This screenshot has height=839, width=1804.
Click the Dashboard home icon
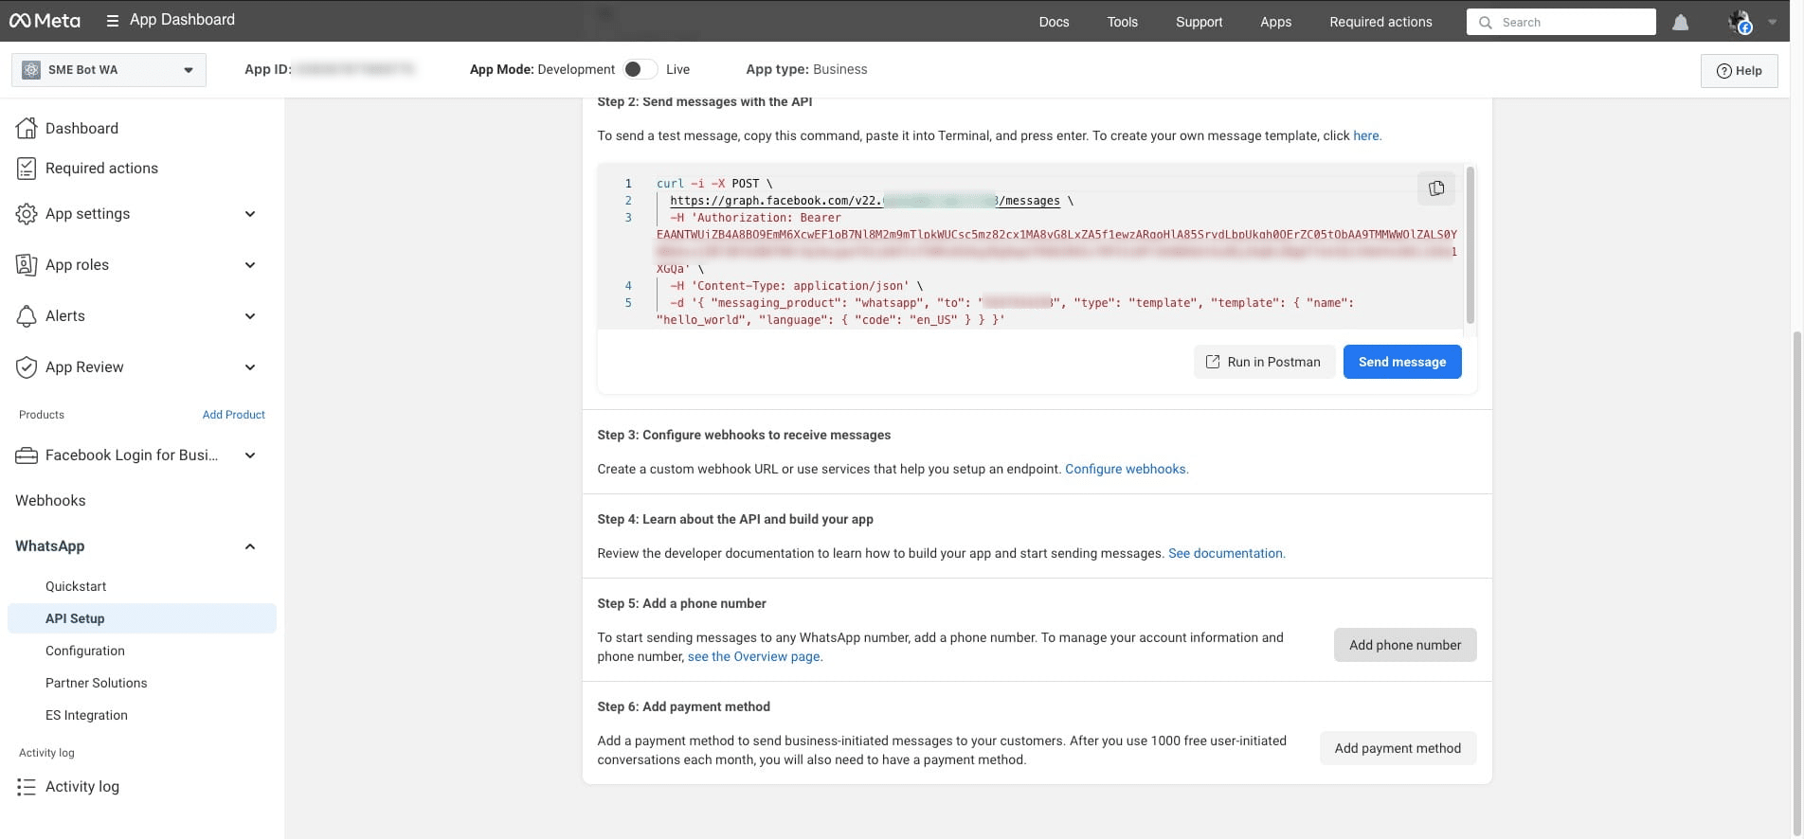tap(27, 128)
